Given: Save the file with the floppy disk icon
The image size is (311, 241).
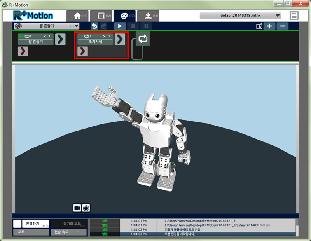Looking at the screenshot, I should (x=294, y=16).
